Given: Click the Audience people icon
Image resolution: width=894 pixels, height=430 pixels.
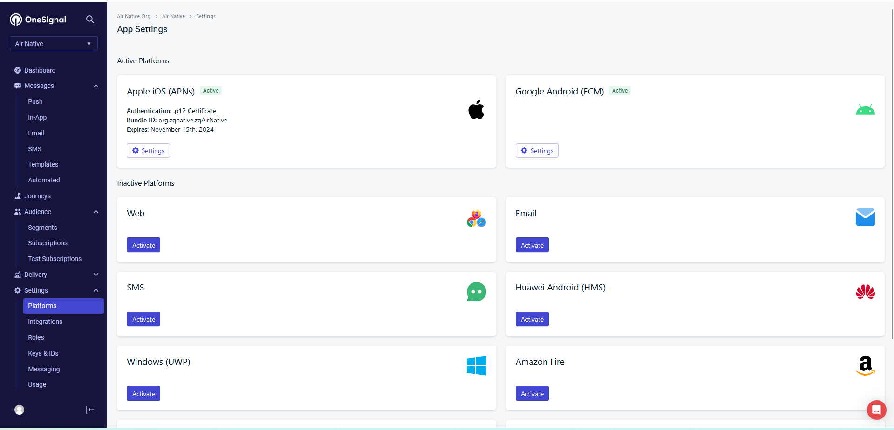Looking at the screenshot, I should 18,212.
